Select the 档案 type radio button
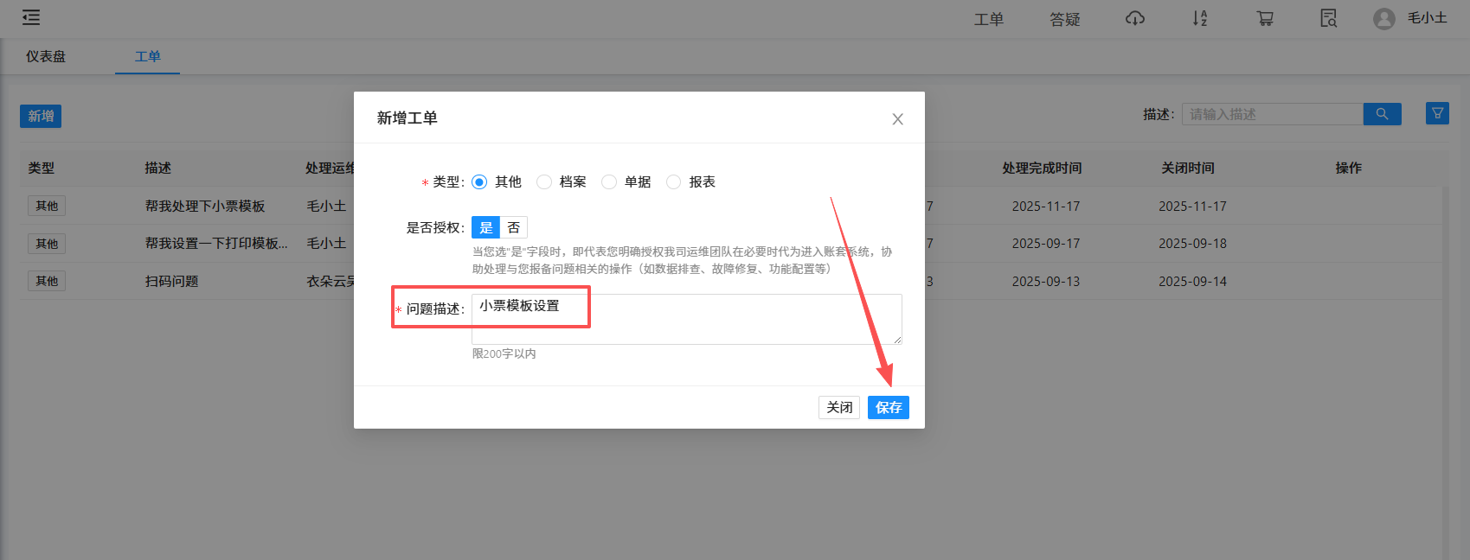 (x=544, y=181)
